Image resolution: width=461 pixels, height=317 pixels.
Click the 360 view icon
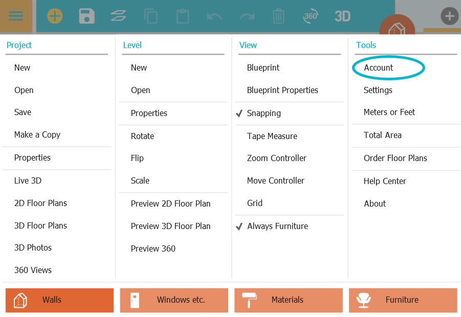pyautogui.click(x=311, y=16)
